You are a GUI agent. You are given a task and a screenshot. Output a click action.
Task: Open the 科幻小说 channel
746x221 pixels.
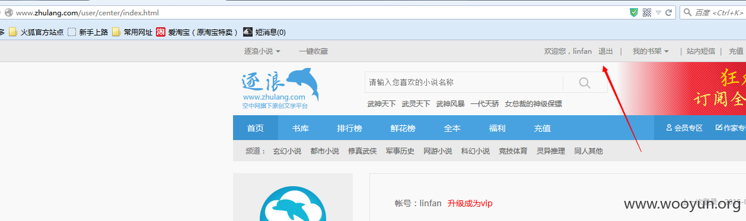pos(476,151)
